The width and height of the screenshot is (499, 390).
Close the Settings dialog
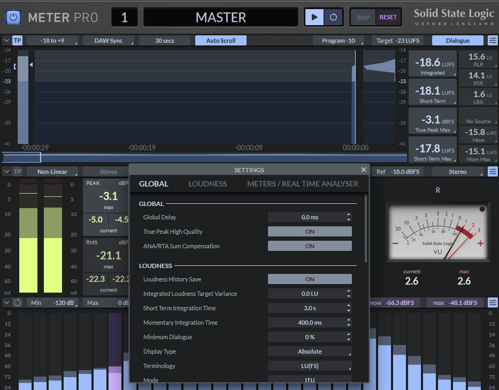click(x=364, y=170)
